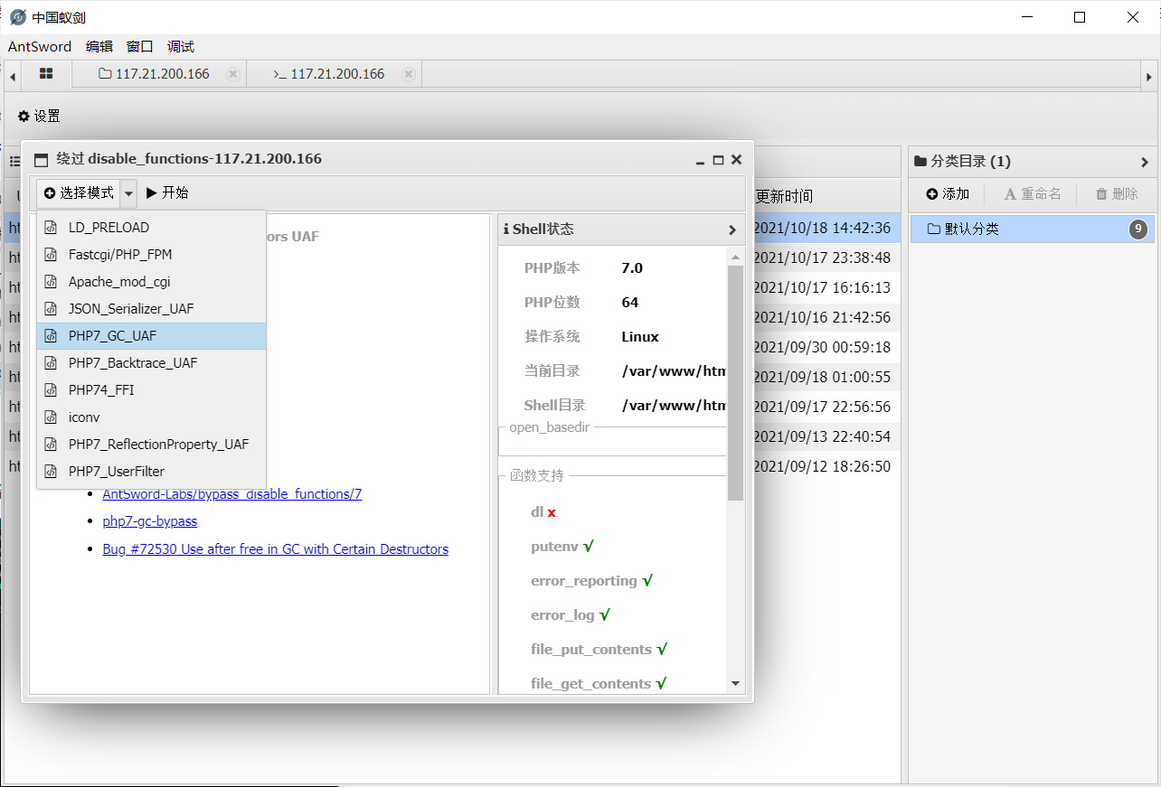Click putenv function support entry
The image size is (1161, 787).
pos(562,547)
